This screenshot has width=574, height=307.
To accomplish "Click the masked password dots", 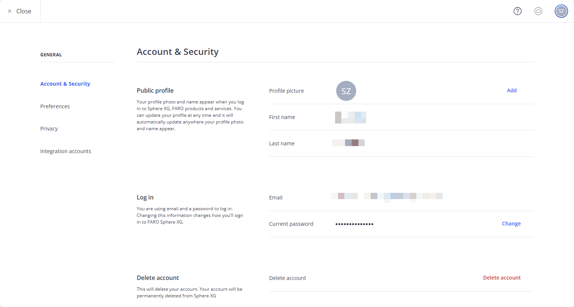I will click(x=354, y=224).
